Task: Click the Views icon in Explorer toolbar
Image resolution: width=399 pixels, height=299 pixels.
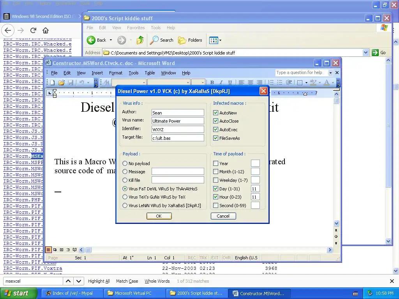Action: pos(213,40)
